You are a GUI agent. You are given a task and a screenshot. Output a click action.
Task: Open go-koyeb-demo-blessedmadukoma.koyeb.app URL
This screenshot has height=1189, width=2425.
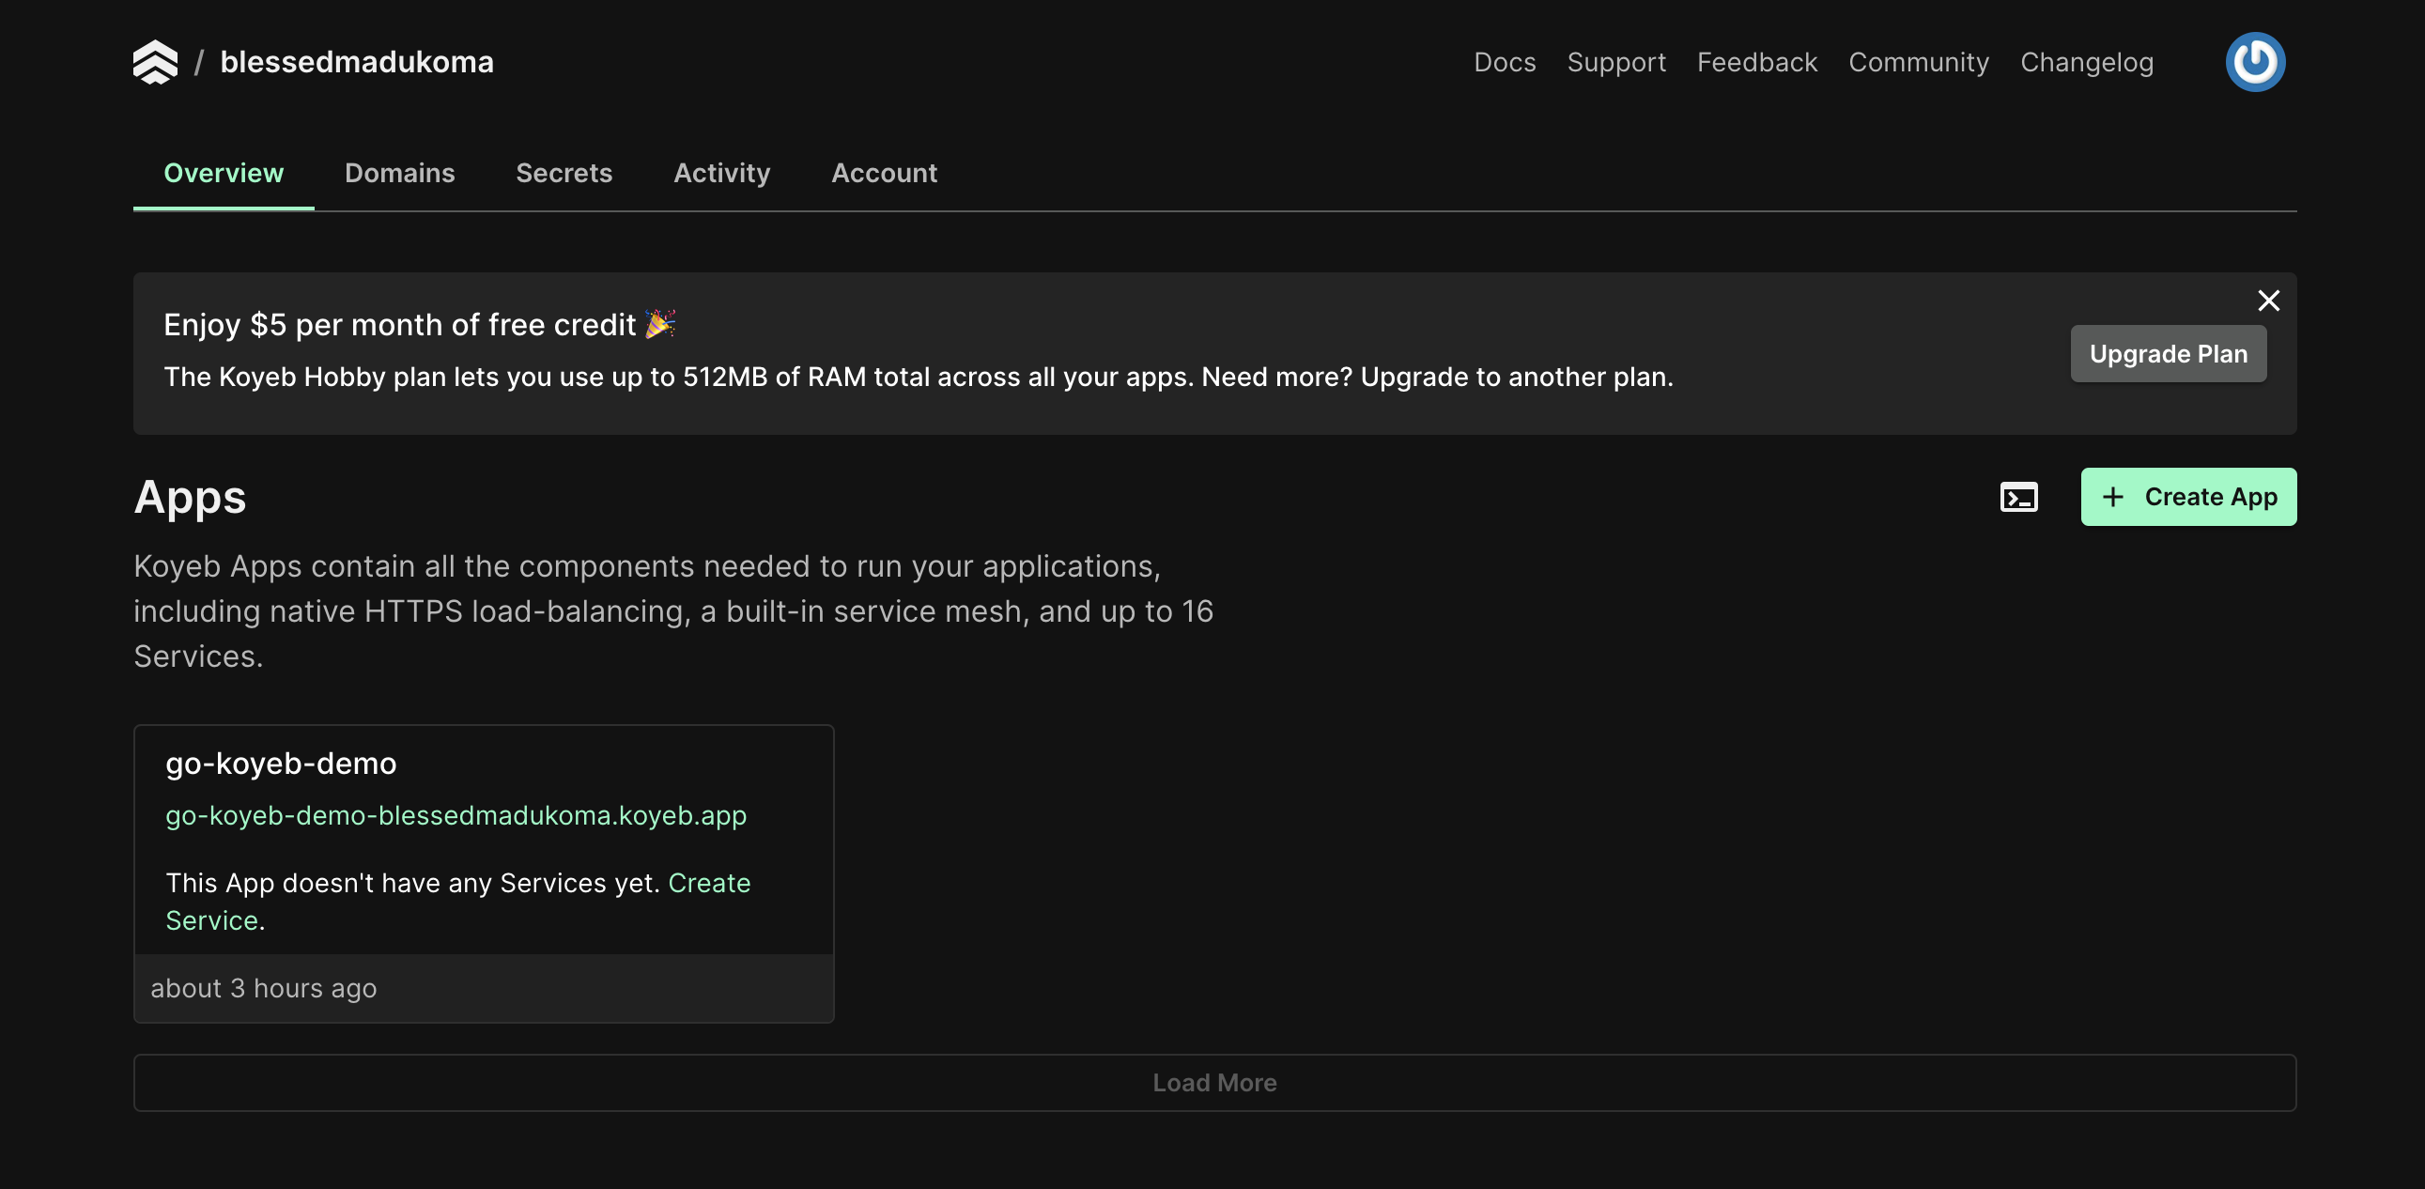tap(456, 815)
